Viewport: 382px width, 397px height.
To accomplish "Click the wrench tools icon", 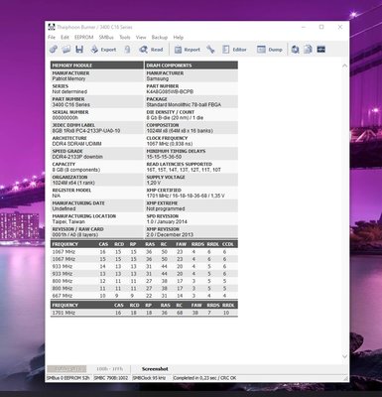I will [x=210, y=50].
